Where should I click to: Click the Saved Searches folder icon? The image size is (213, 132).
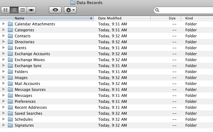[10, 113]
